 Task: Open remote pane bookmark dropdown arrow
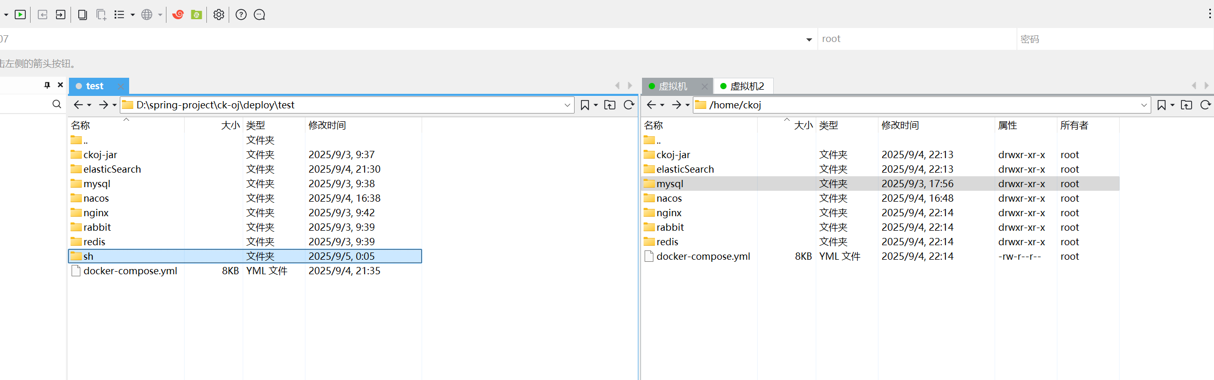click(1173, 105)
